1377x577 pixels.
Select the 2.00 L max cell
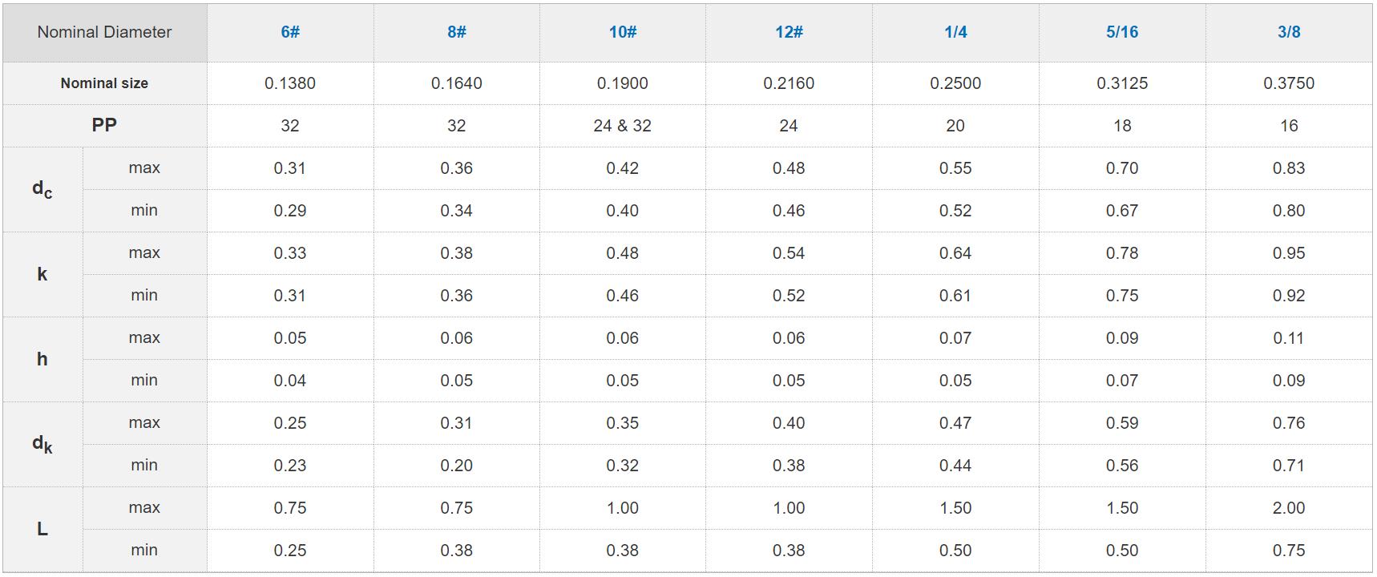[1289, 508]
